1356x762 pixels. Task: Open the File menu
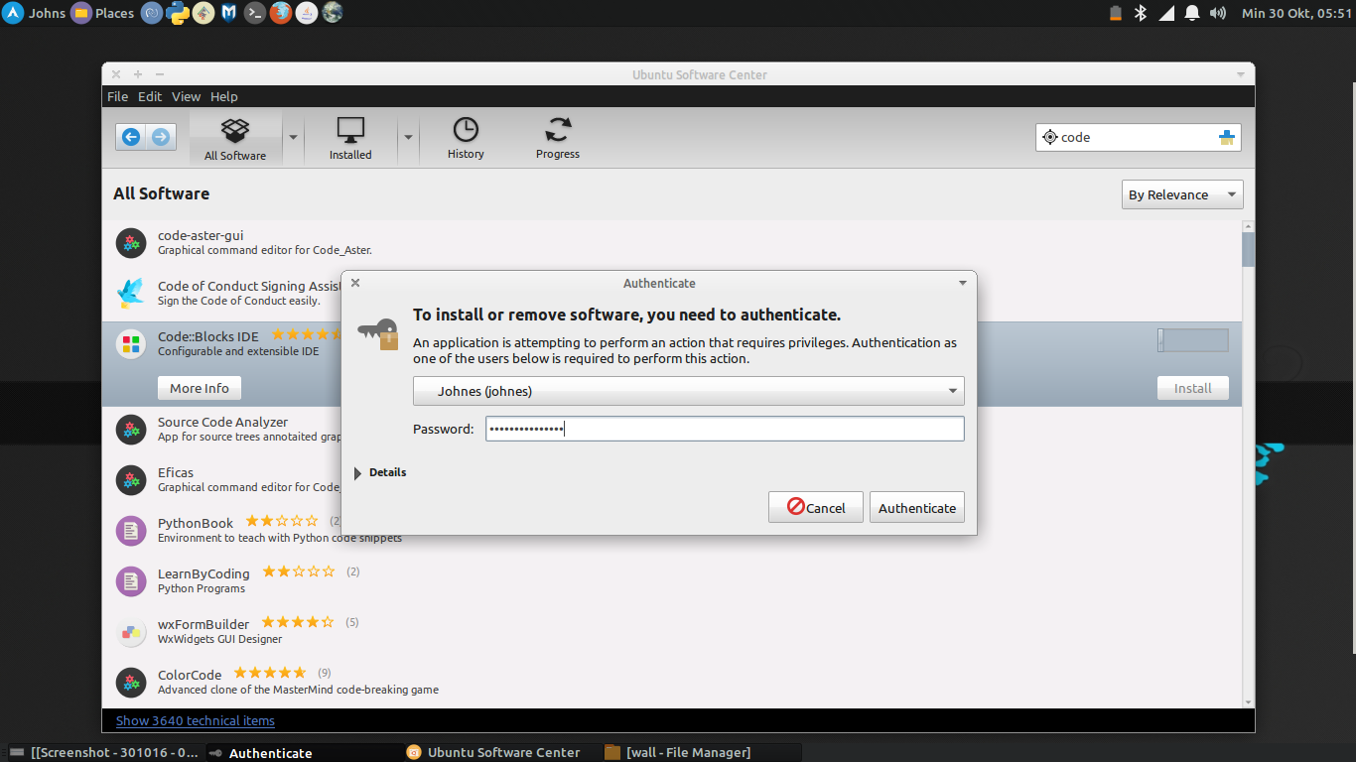117,96
